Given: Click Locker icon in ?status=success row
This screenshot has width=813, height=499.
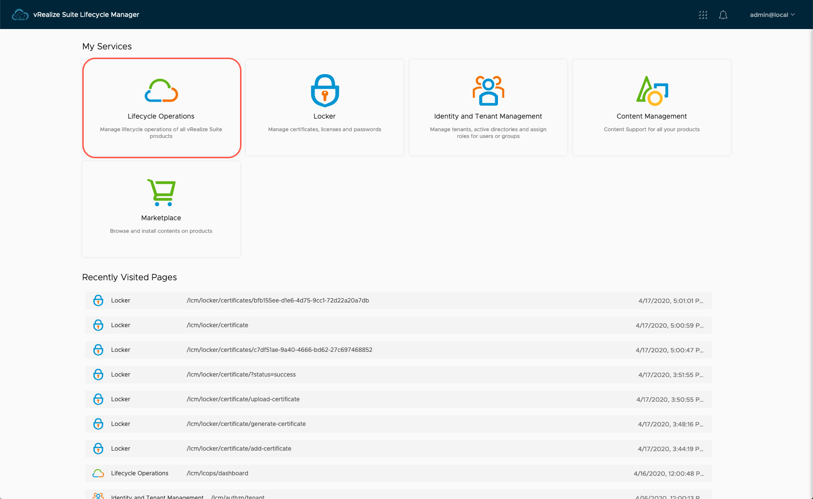Looking at the screenshot, I should pyautogui.click(x=98, y=375).
